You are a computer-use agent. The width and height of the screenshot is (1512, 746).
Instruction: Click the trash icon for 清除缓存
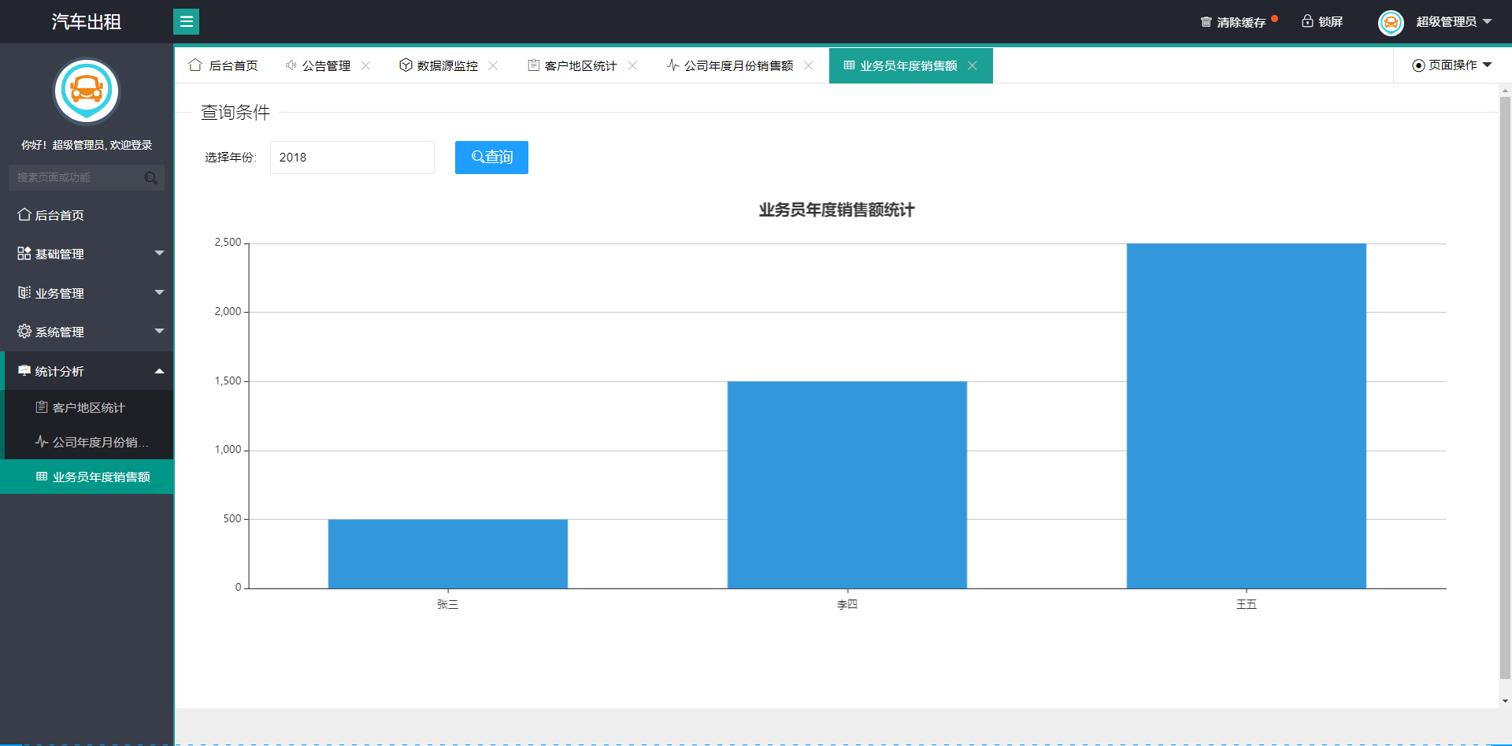click(x=1206, y=21)
